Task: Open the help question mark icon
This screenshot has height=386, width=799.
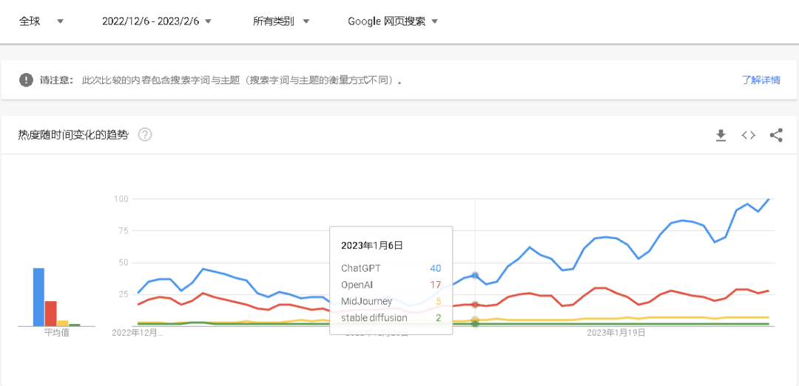Action: [x=145, y=134]
